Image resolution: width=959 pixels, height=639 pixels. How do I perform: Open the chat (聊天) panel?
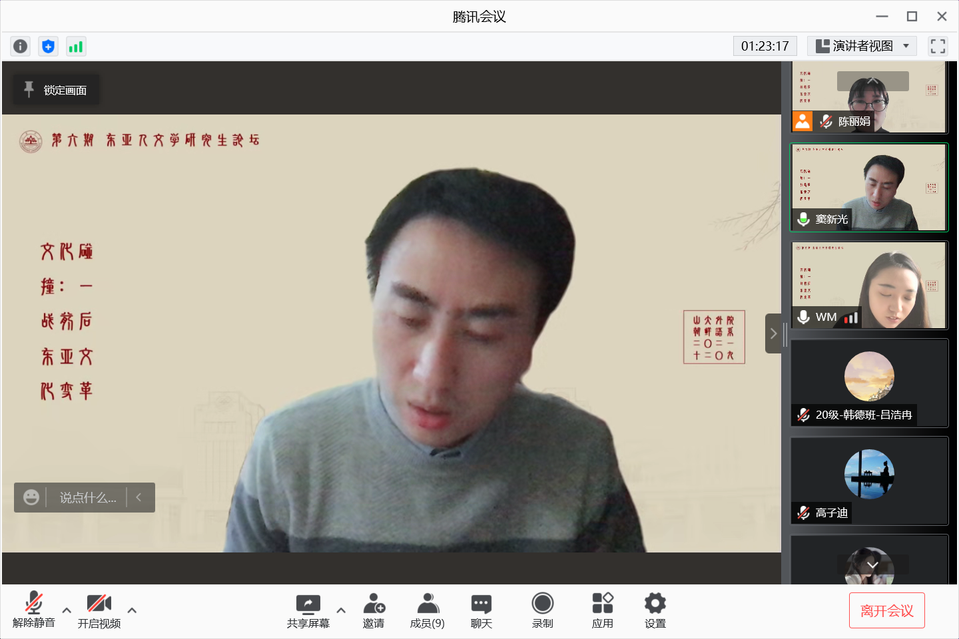coord(481,610)
